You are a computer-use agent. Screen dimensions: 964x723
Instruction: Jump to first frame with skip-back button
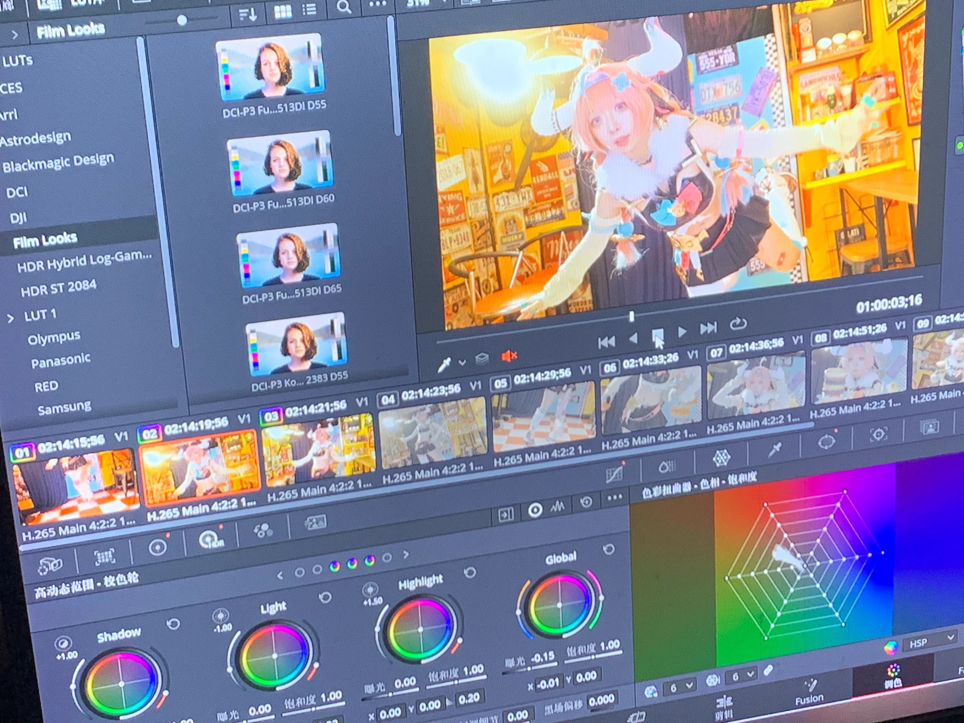pos(606,342)
